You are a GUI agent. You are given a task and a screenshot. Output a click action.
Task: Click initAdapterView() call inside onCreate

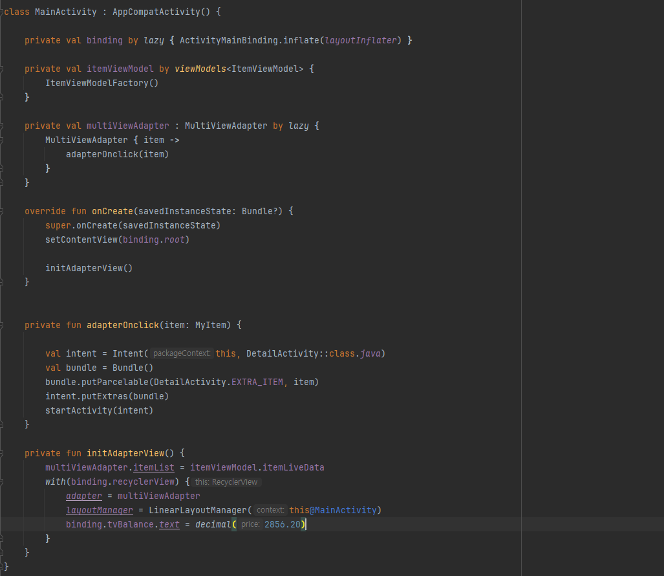[89, 268]
